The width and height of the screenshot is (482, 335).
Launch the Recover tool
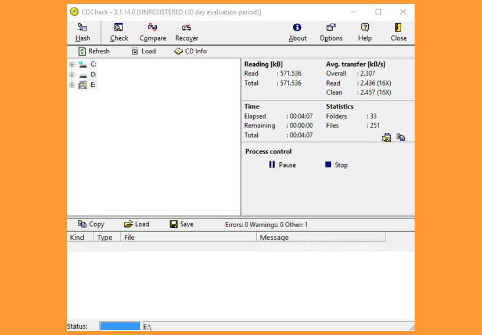pos(186,32)
